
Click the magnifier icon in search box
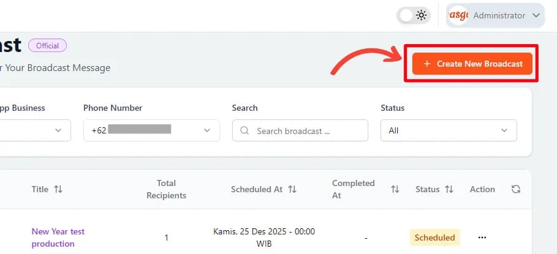click(x=245, y=130)
